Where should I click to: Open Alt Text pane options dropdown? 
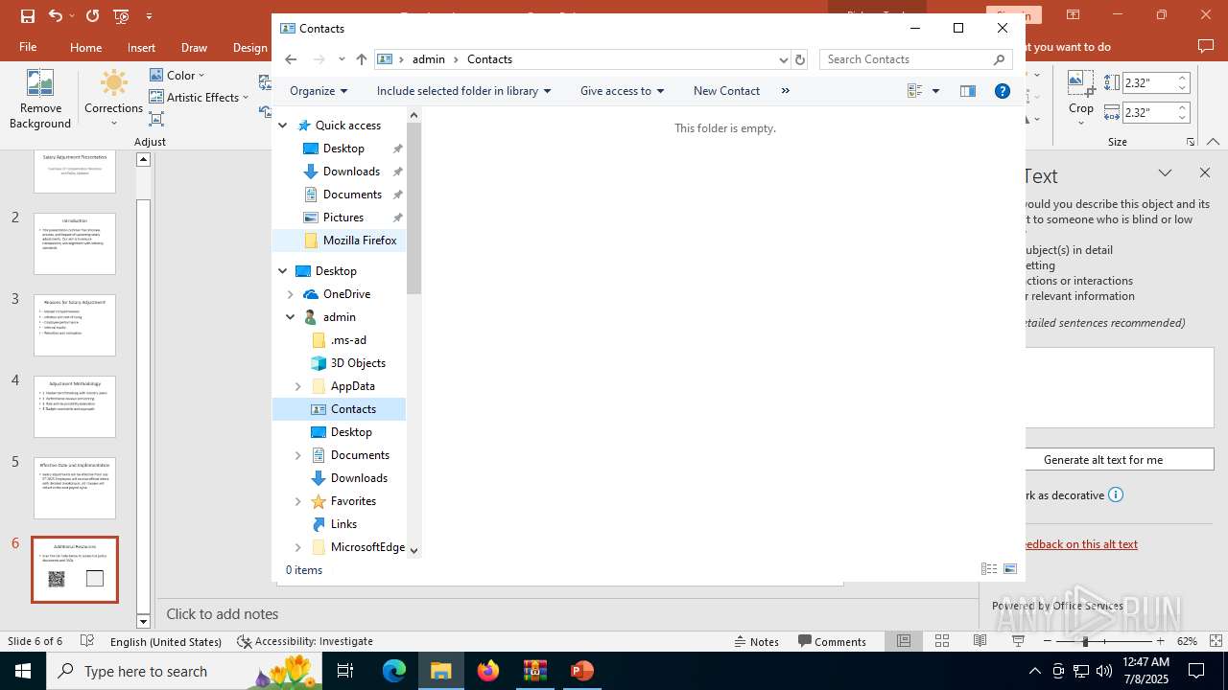point(1165,172)
